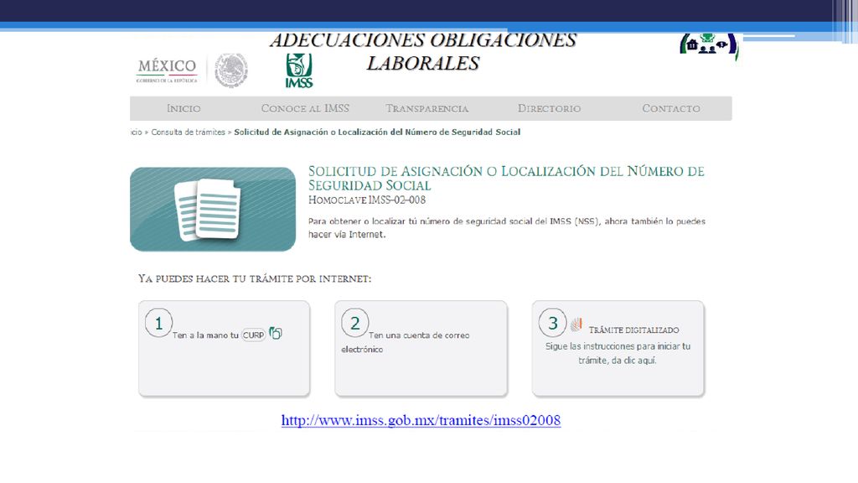Select step 2 card about correo electrónico
The image size is (858, 483).
pos(421,348)
